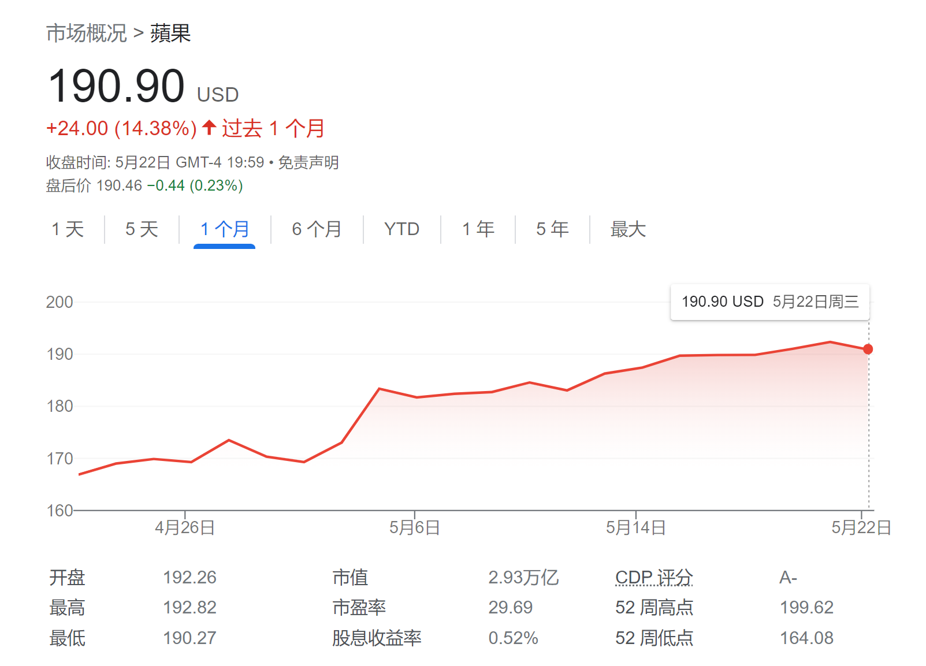Viewport: 926px width, 666px height.
Task: Click the "5月22日" axis label
Action: tap(860, 527)
